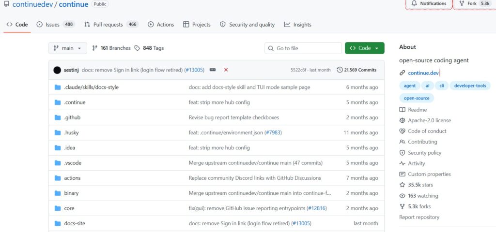This screenshot has width=496, height=232.
Task: Click the folder icon for binary
Action: 58,193
